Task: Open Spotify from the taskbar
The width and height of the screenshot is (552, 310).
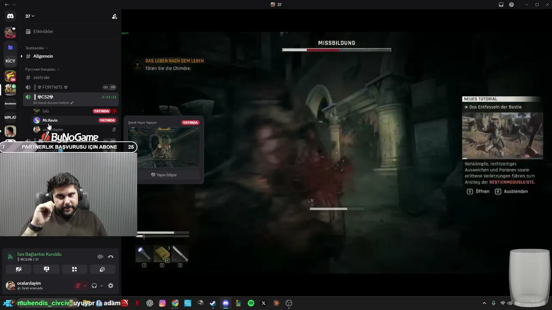Action: point(251,303)
